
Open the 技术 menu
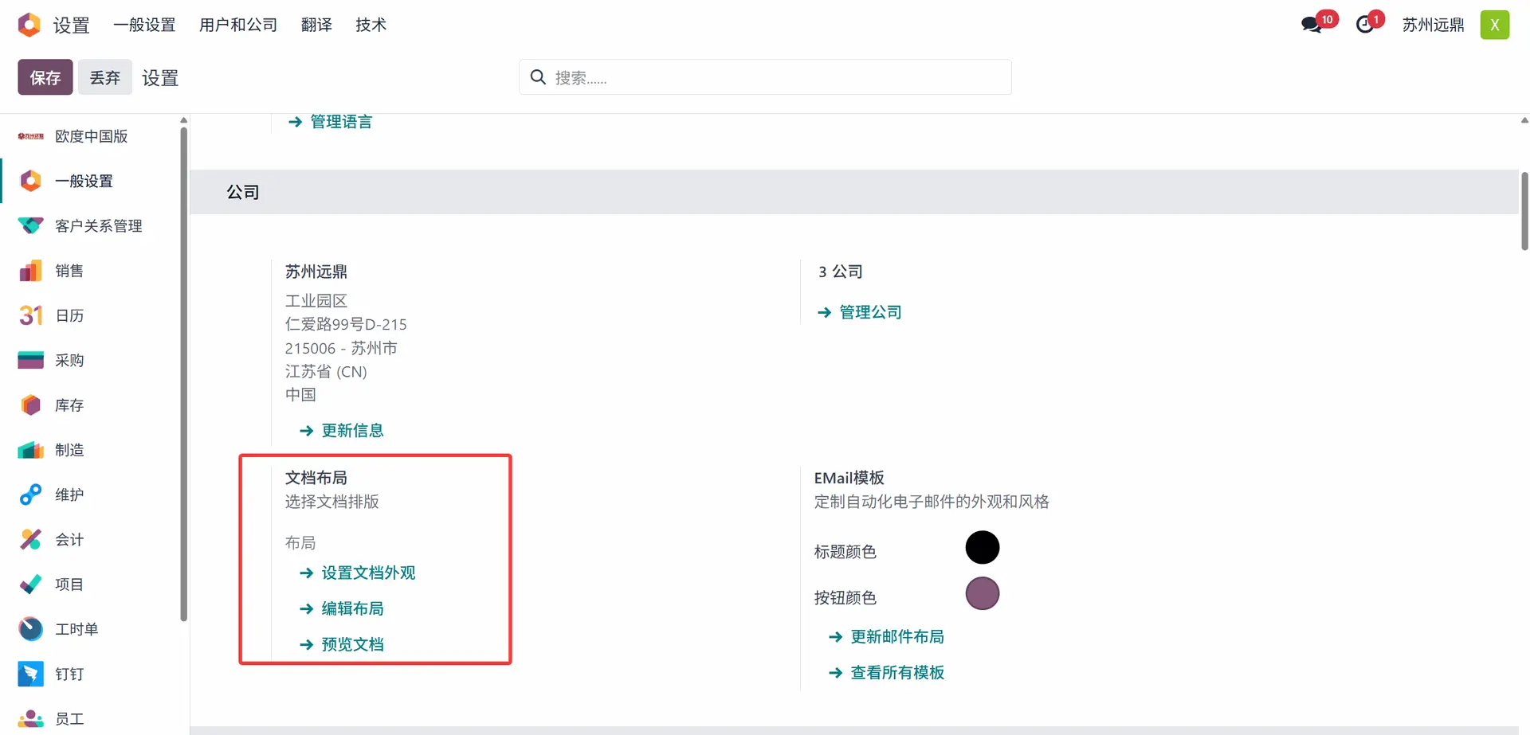[371, 25]
